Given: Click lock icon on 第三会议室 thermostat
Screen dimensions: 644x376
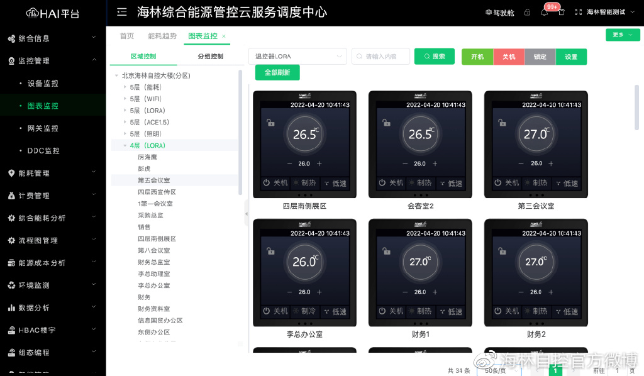Looking at the screenshot, I should click(502, 123).
